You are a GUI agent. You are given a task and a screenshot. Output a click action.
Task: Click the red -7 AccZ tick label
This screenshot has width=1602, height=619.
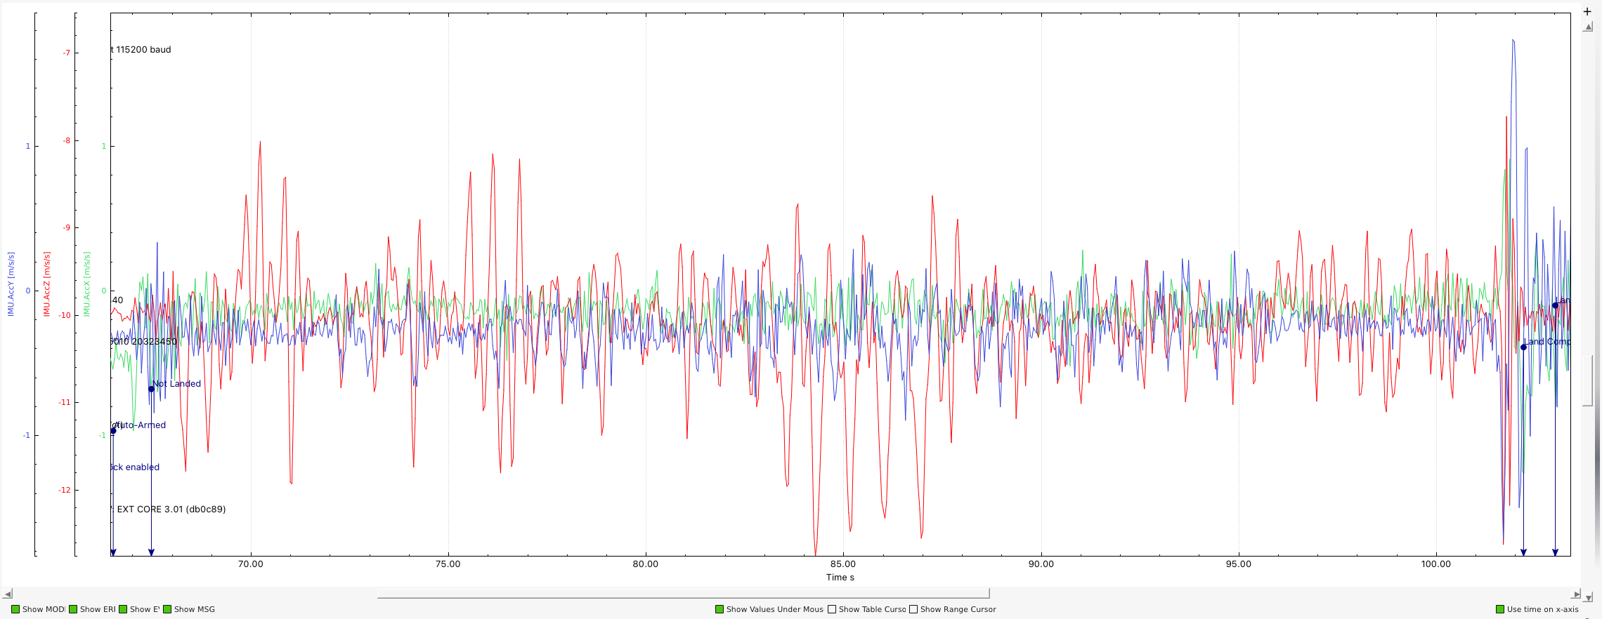pos(66,53)
